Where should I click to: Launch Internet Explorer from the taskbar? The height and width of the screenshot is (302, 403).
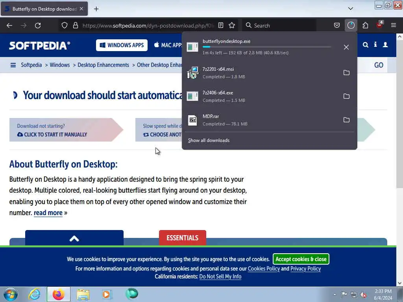pyautogui.click(x=34, y=294)
